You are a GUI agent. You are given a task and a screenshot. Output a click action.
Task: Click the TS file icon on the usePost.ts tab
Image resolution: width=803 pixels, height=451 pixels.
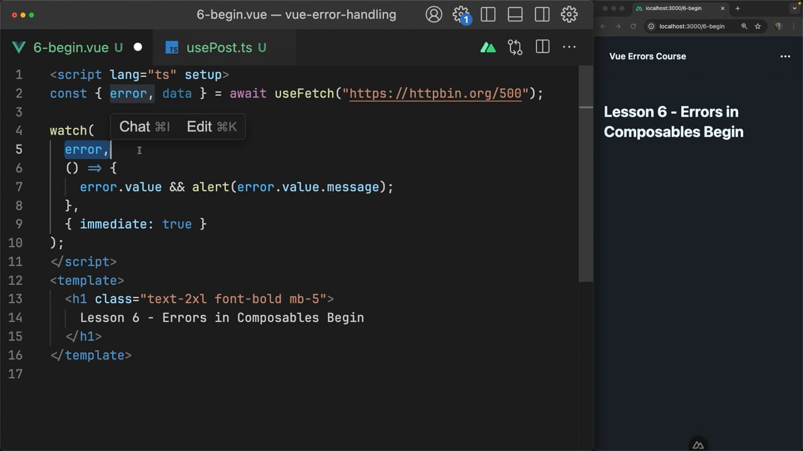point(172,48)
